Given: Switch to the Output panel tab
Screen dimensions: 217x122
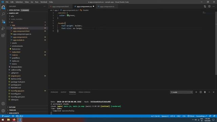Looking at the screenshot, I should pos(63,92).
